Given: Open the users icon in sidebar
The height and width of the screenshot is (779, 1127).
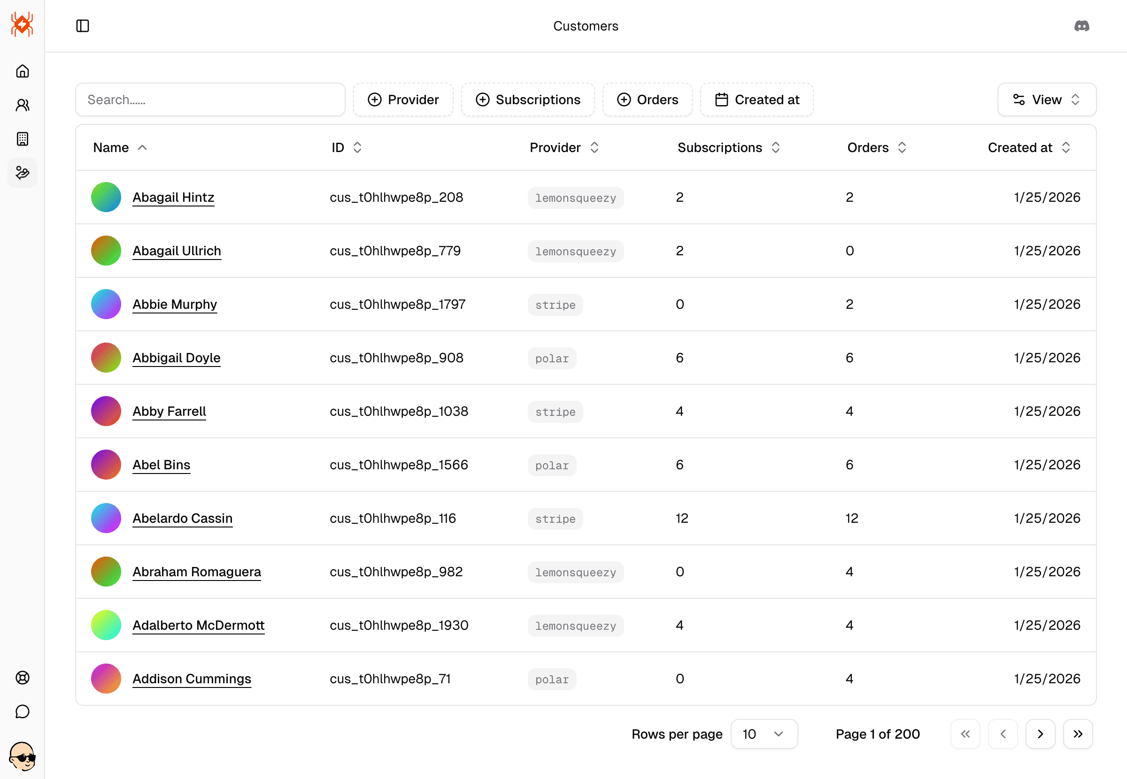Looking at the screenshot, I should (23, 105).
